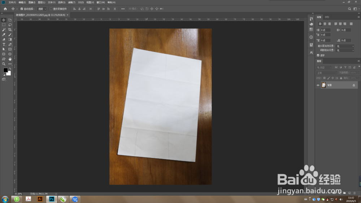The height and width of the screenshot is (203, 361).
Task: Select the Lasso tool
Action: [x=10, y=25]
